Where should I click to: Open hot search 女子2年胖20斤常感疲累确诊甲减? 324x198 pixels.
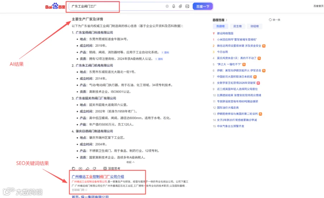point(237,120)
